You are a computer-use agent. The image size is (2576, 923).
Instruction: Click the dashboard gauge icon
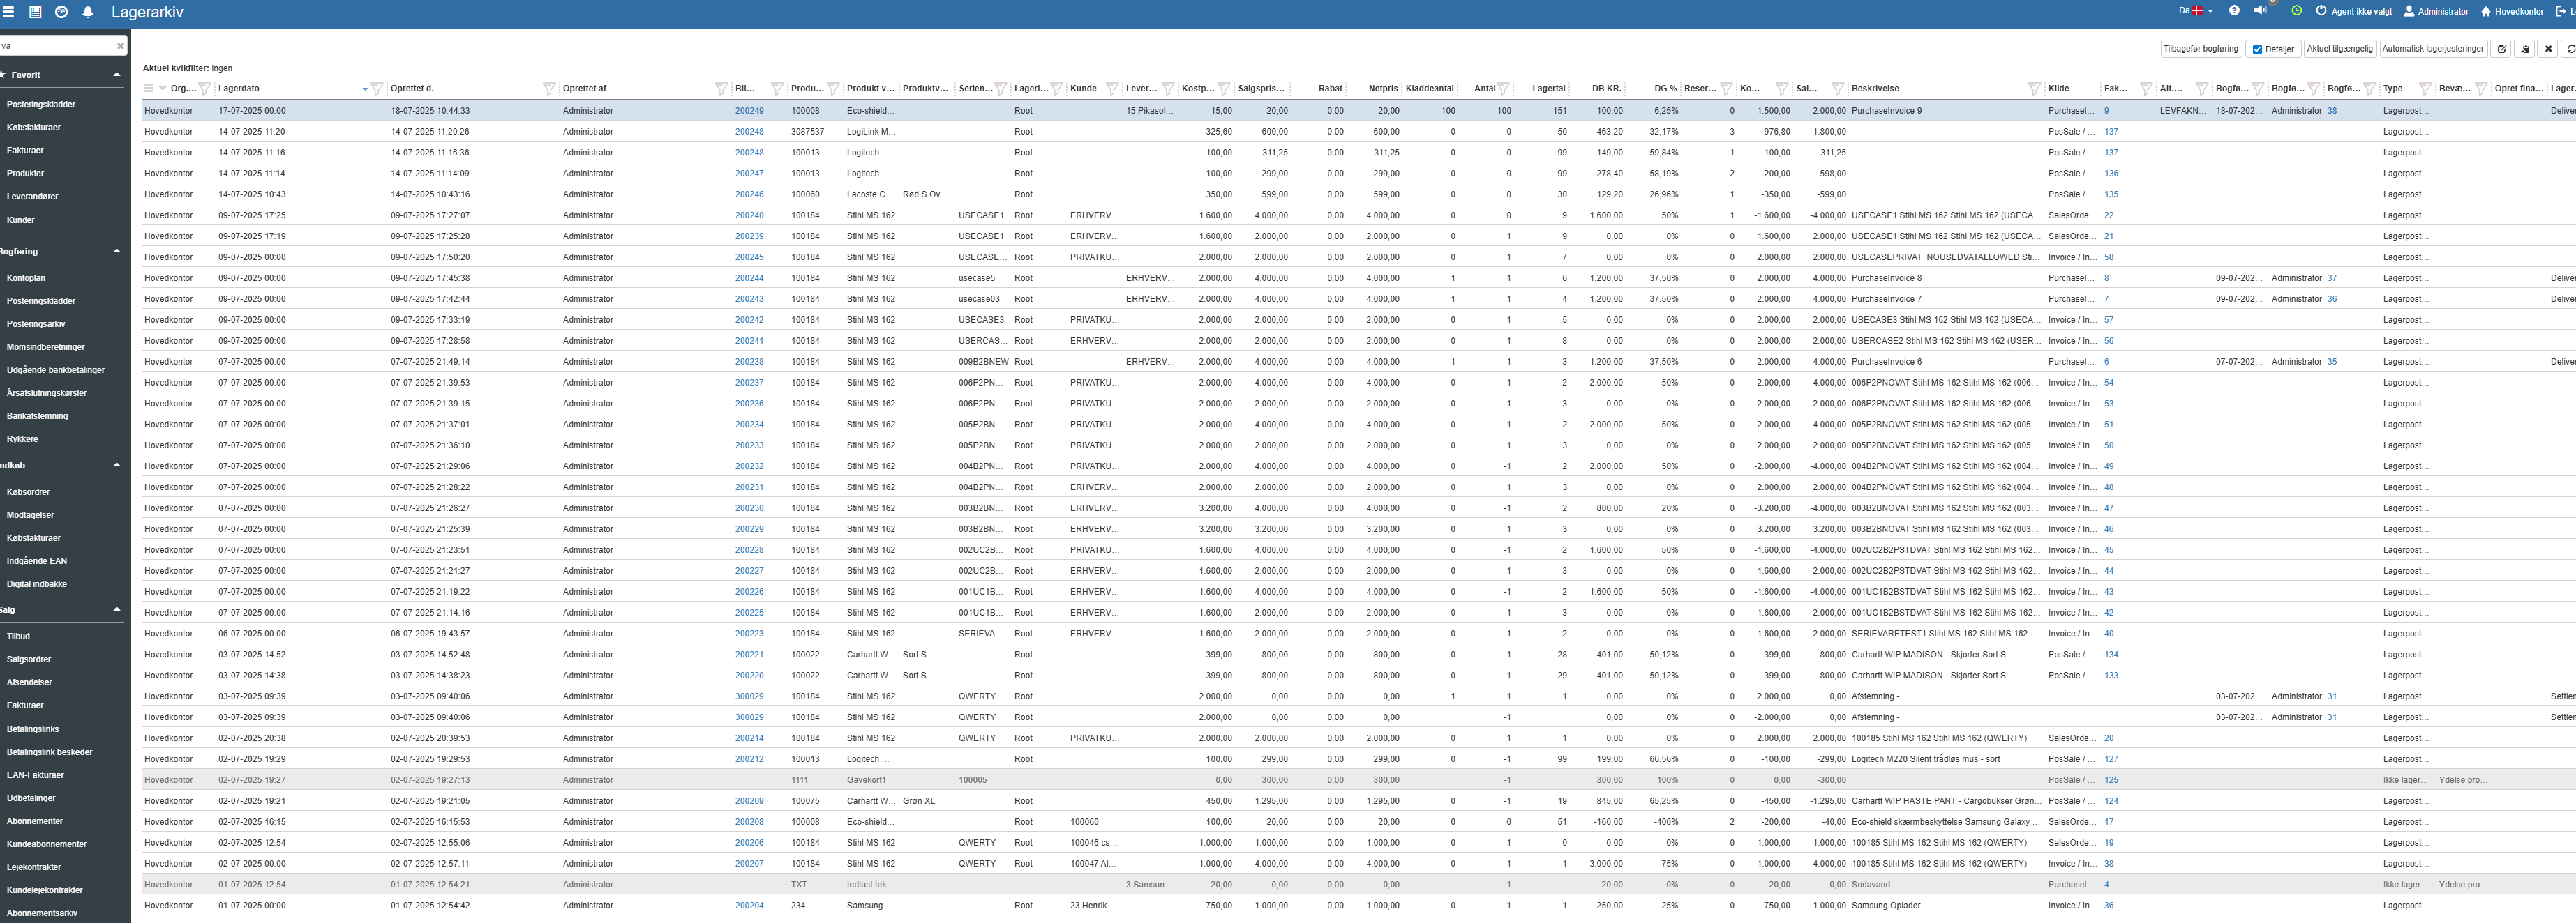click(x=61, y=12)
